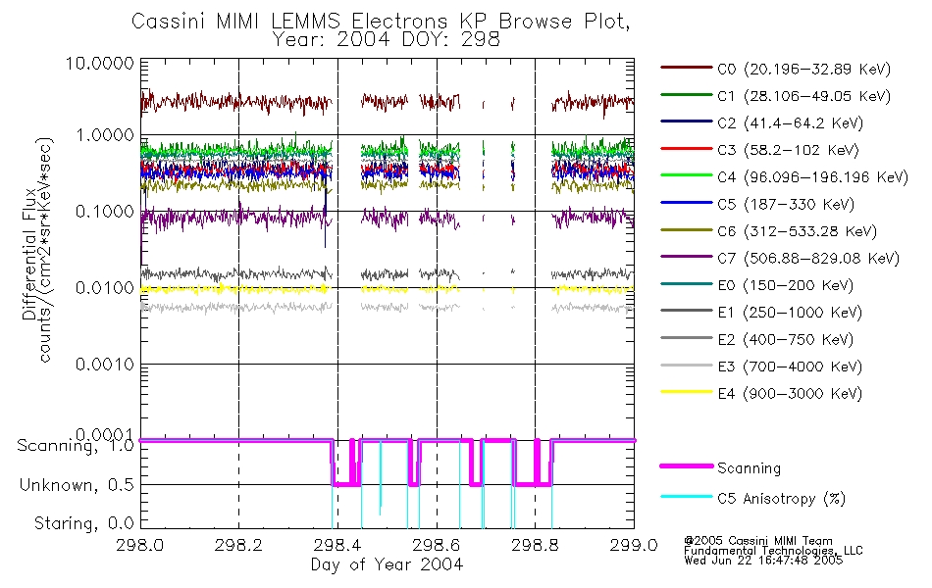Click the E4 (900–3000 KeV) legend label
Image resolution: width=932 pixels, height=588 pixels.
click(790, 394)
